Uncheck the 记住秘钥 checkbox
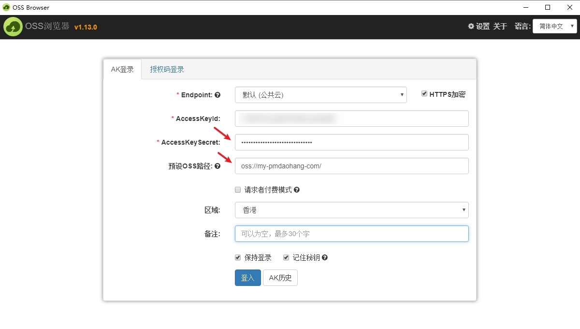 pos(286,257)
